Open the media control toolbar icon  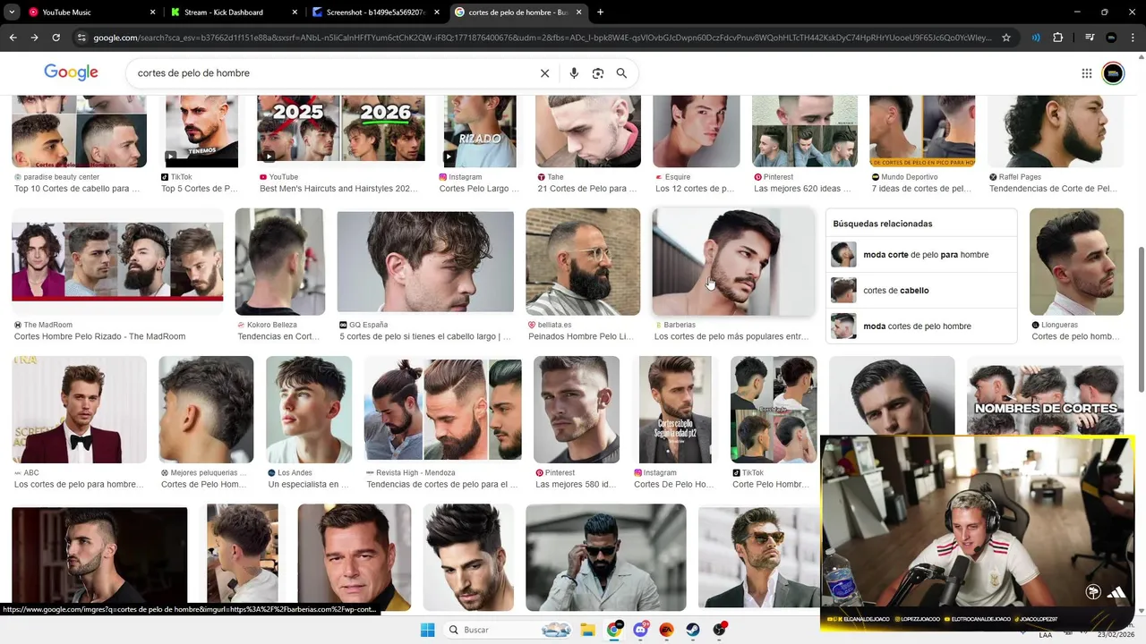pos(1090,38)
